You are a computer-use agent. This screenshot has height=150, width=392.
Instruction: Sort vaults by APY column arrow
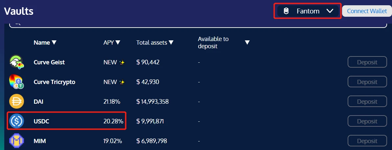click(x=118, y=43)
